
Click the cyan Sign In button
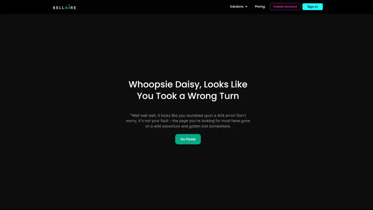pos(312,7)
